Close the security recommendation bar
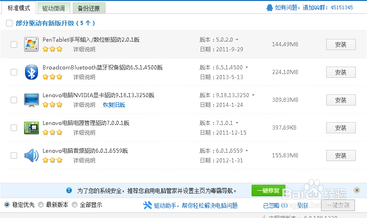Viewport: 367px width, 218px height. [357, 190]
